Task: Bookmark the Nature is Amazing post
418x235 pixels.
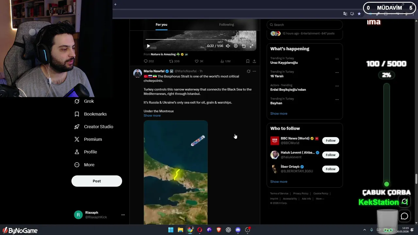Action: coord(248,61)
